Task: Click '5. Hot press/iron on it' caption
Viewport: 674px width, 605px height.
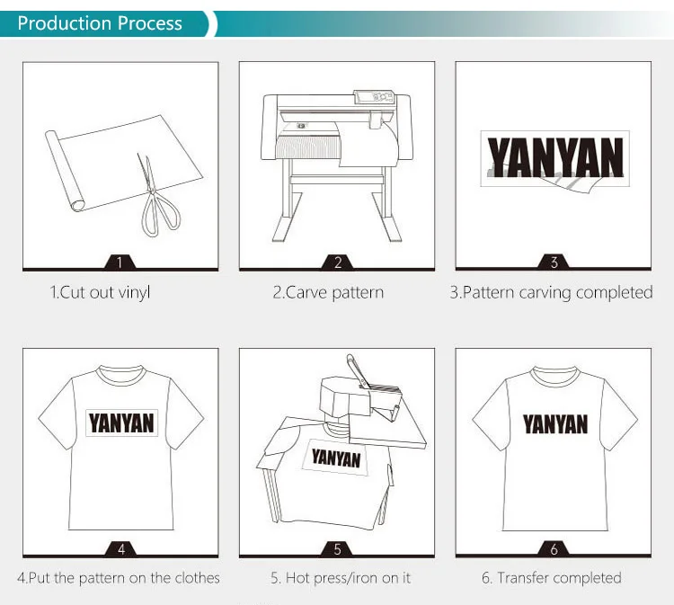Action: 341,577
